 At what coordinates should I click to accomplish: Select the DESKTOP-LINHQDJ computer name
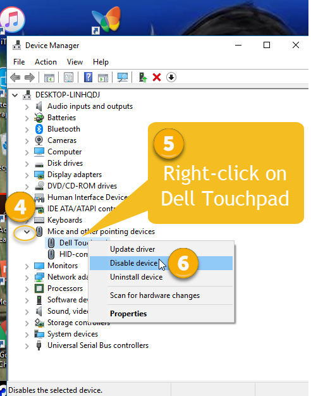pyautogui.click(x=68, y=95)
